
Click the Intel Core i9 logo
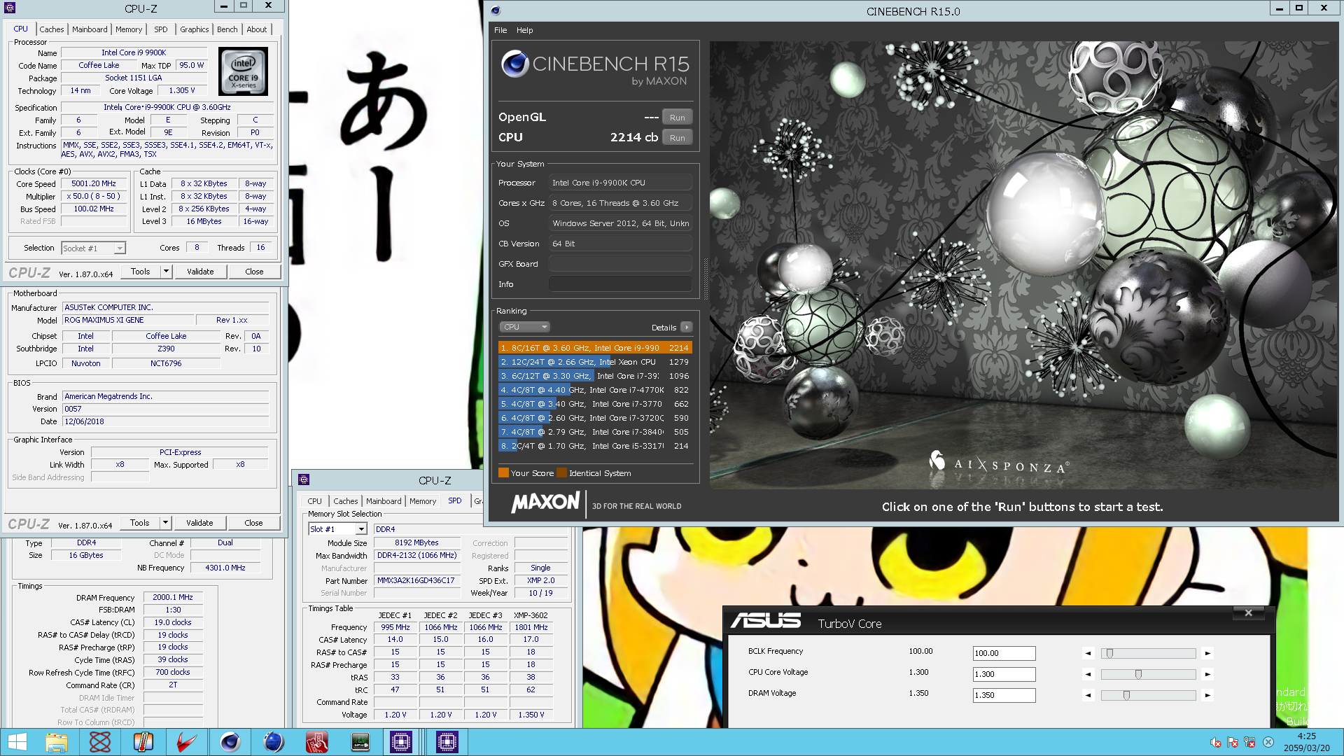click(243, 71)
